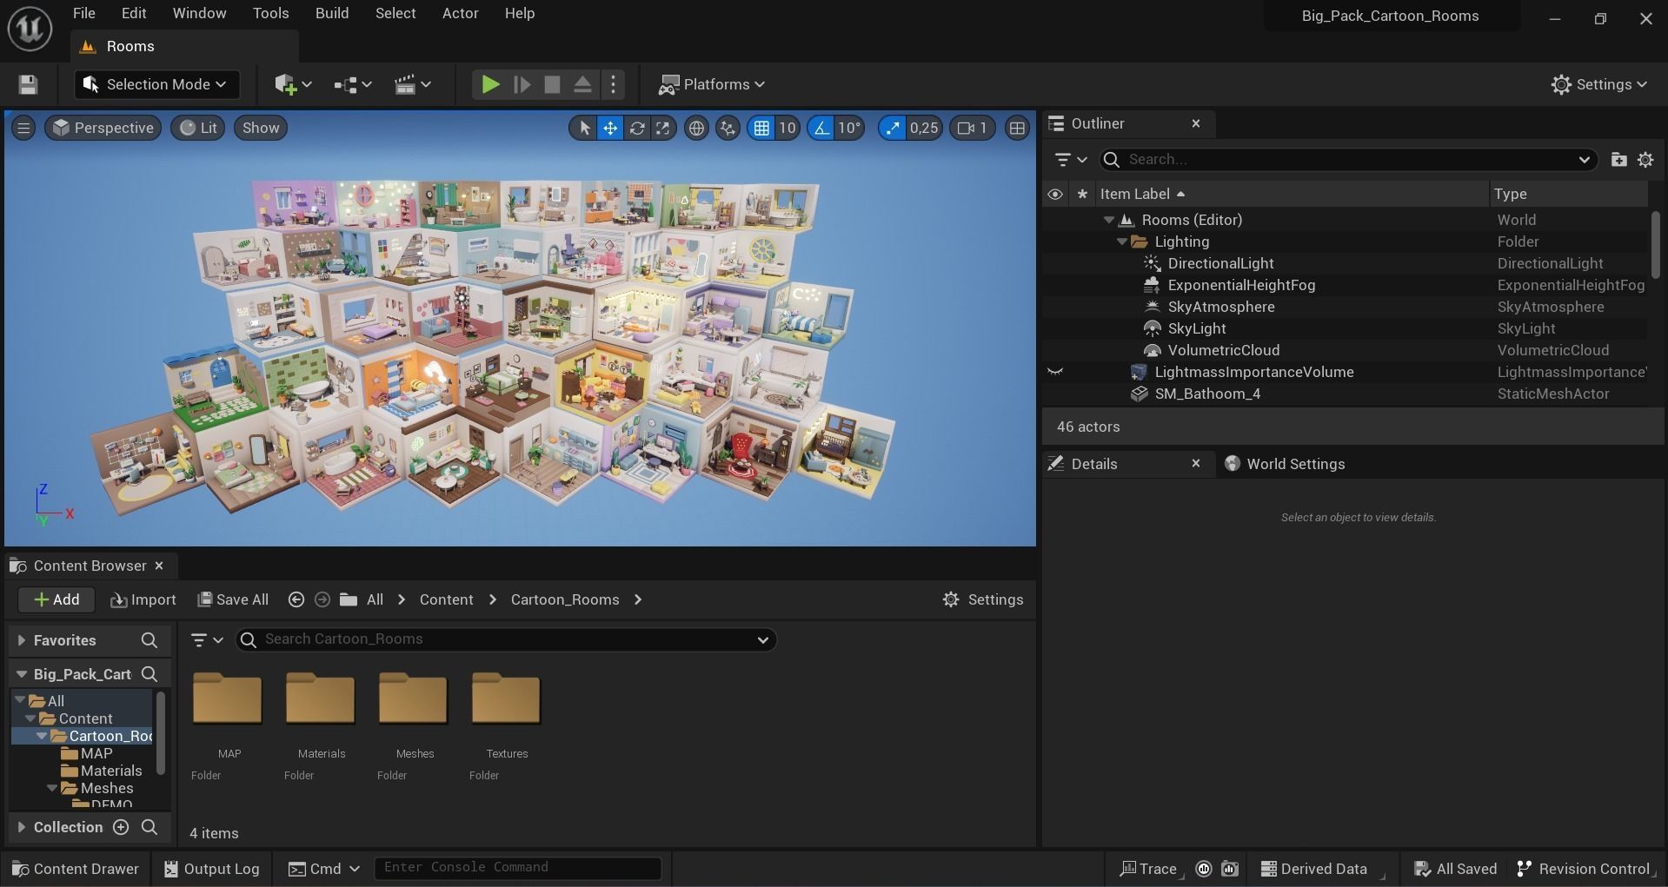This screenshot has width=1668, height=887.
Task: Add a new collection with the plus icon
Action: coord(121,827)
